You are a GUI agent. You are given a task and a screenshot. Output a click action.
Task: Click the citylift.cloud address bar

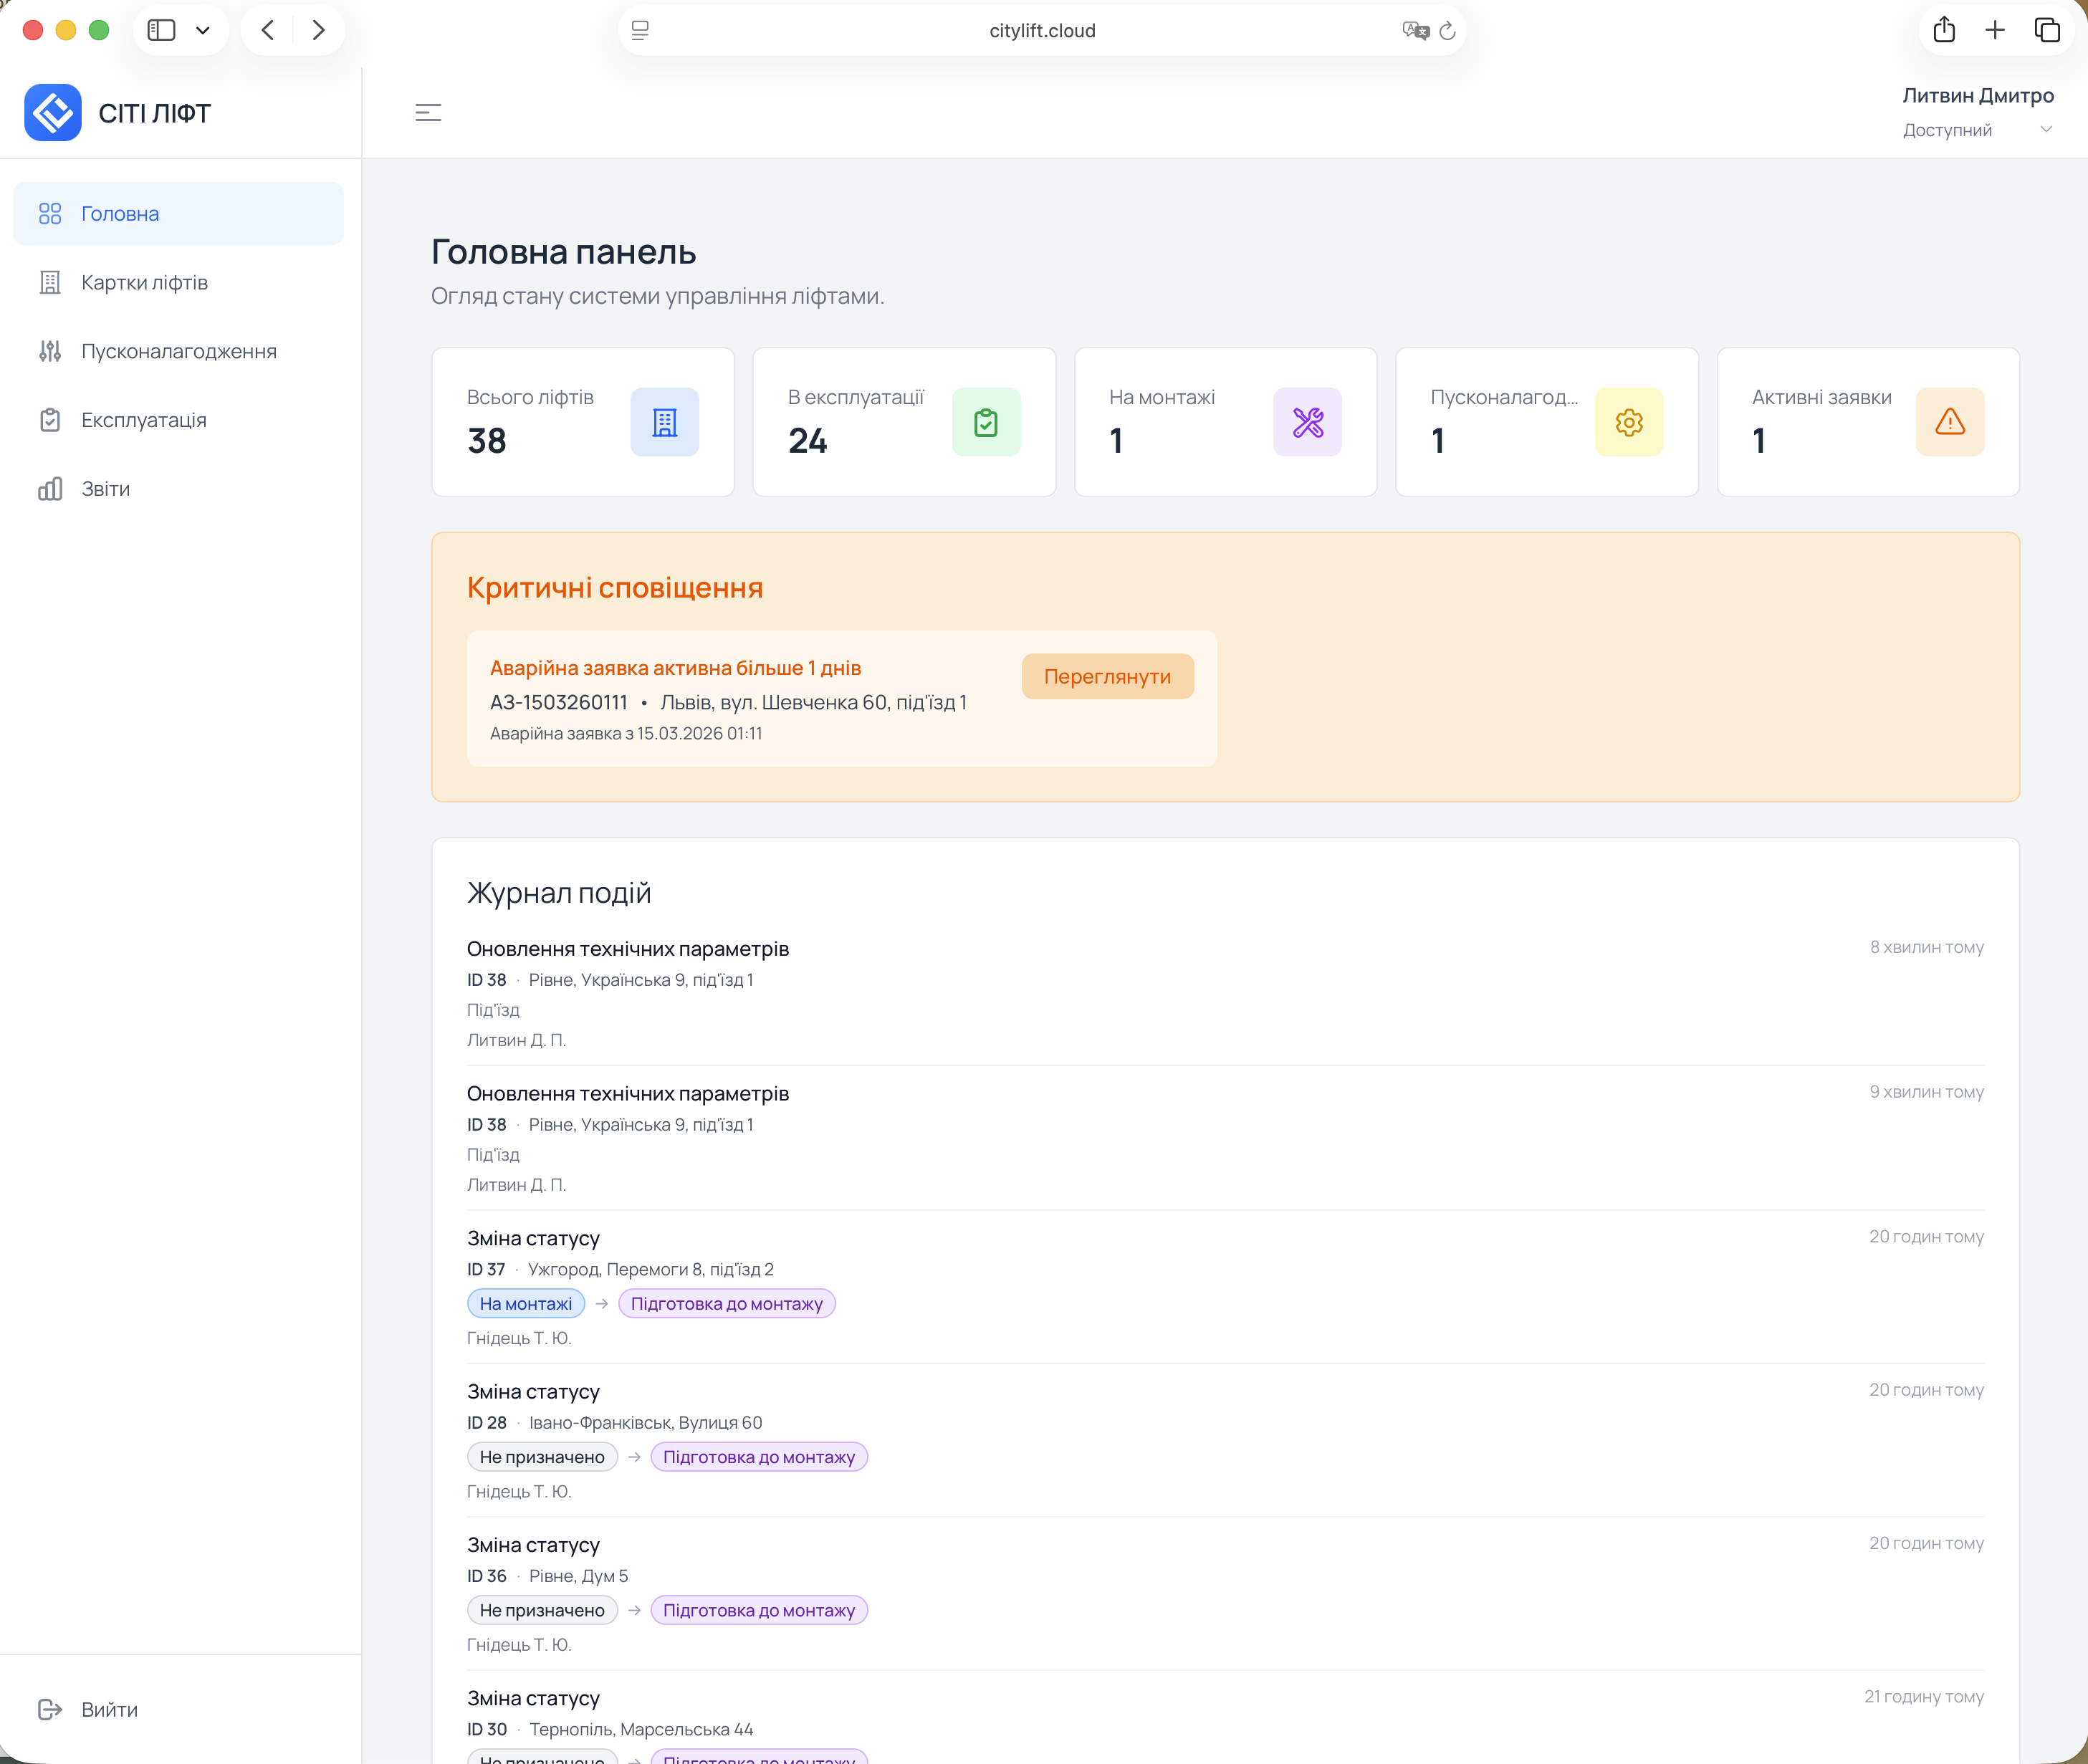click(x=1041, y=31)
